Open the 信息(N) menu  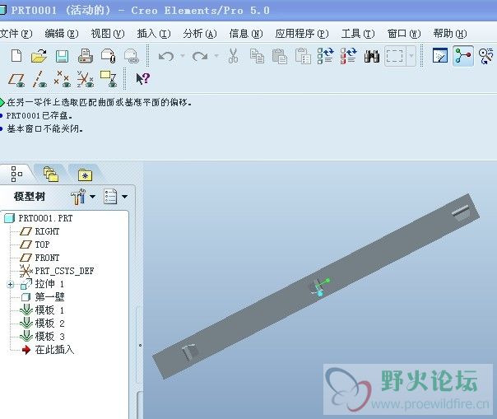coord(246,33)
